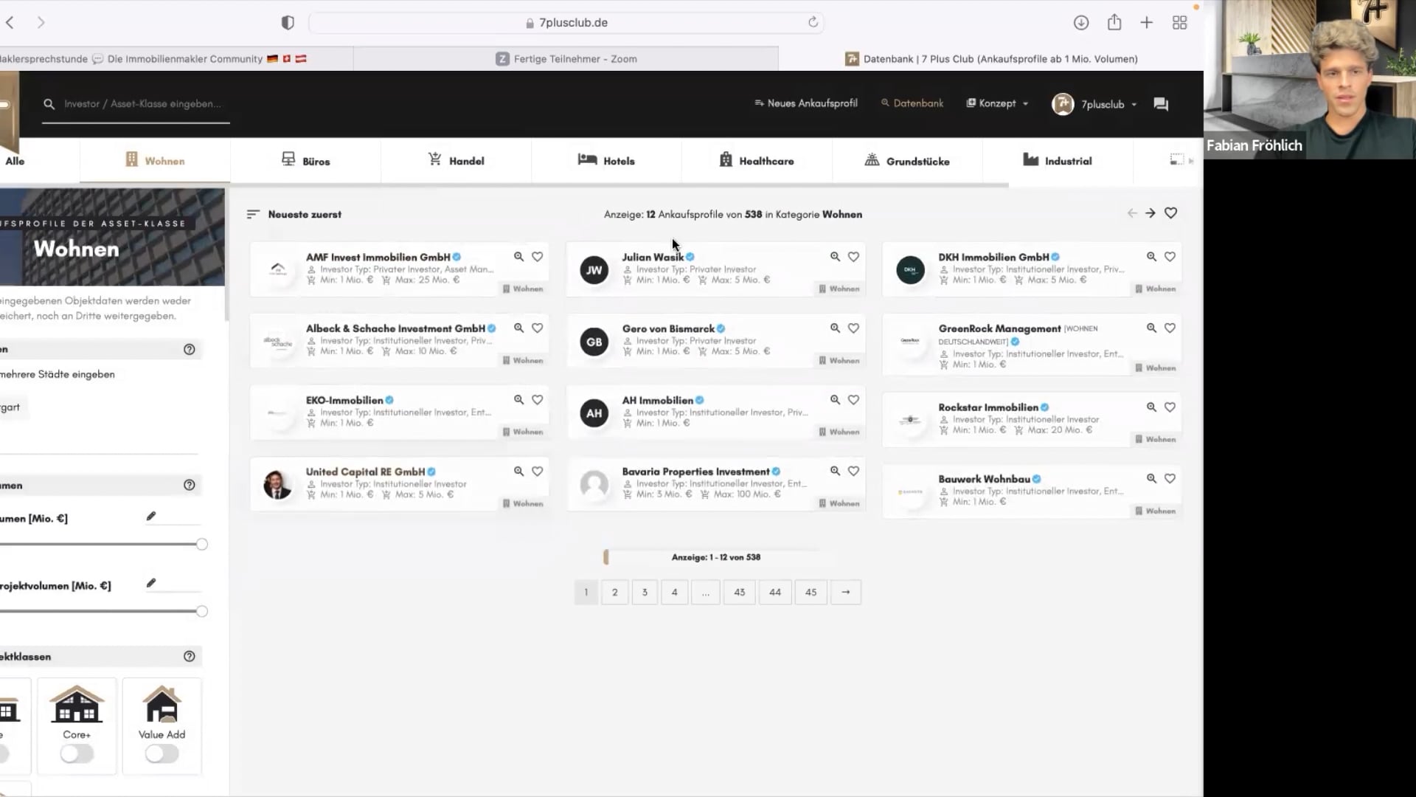Click magnifier on Rockstar Immobilien card
This screenshot has height=797, width=1416.
coord(1151,407)
